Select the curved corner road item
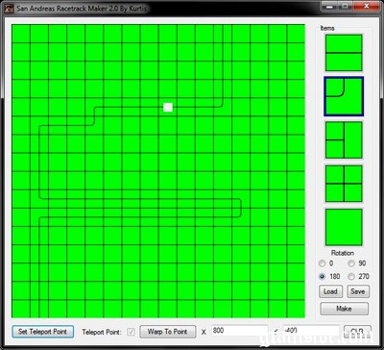 click(x=344, y=96)
